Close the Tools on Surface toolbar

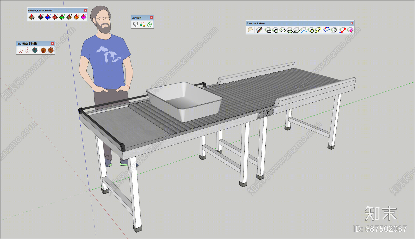pos(352,23)
